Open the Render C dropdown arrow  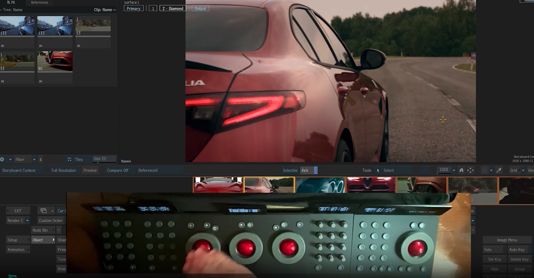(x=27, y=220)
